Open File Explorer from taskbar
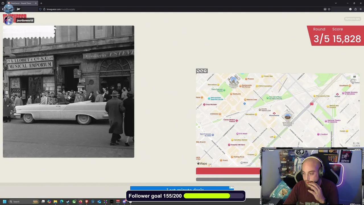 (x=55, y=202)
